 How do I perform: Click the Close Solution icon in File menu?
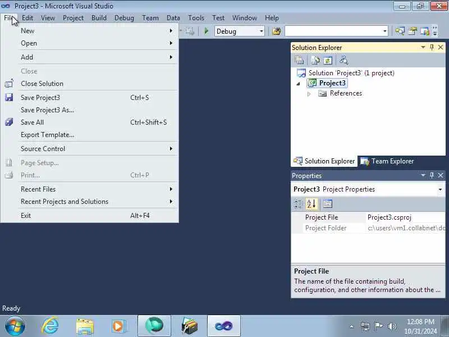[x=9, y=83]
